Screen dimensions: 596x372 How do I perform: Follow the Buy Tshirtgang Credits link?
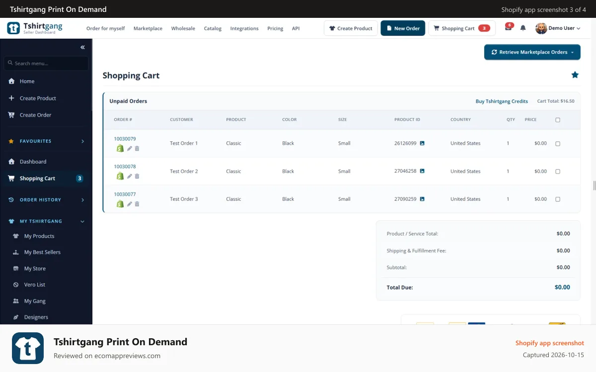(x=502, y=101)
